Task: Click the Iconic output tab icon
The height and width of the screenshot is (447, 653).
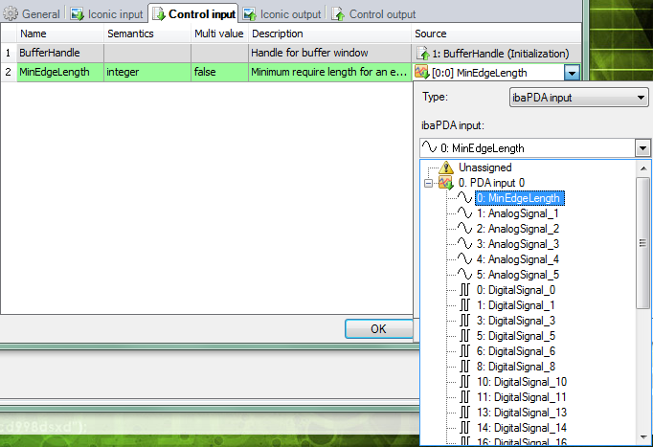Action: (x=250, y=14)
